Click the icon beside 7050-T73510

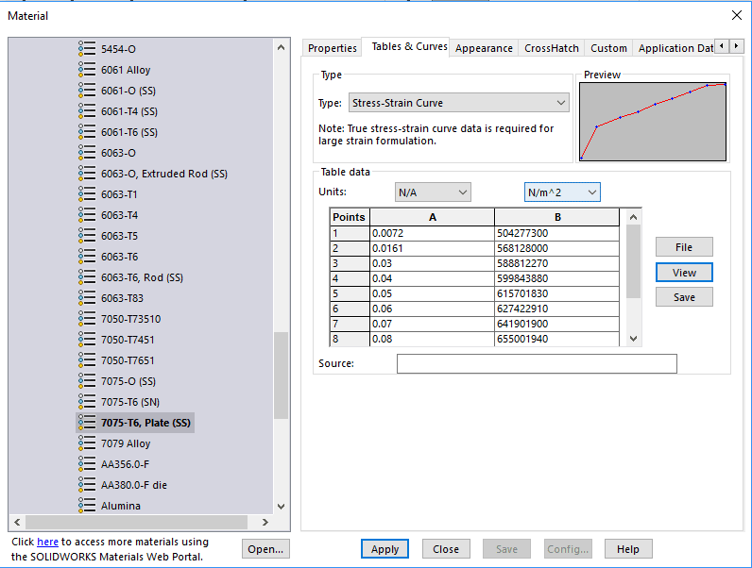(87, 319)
